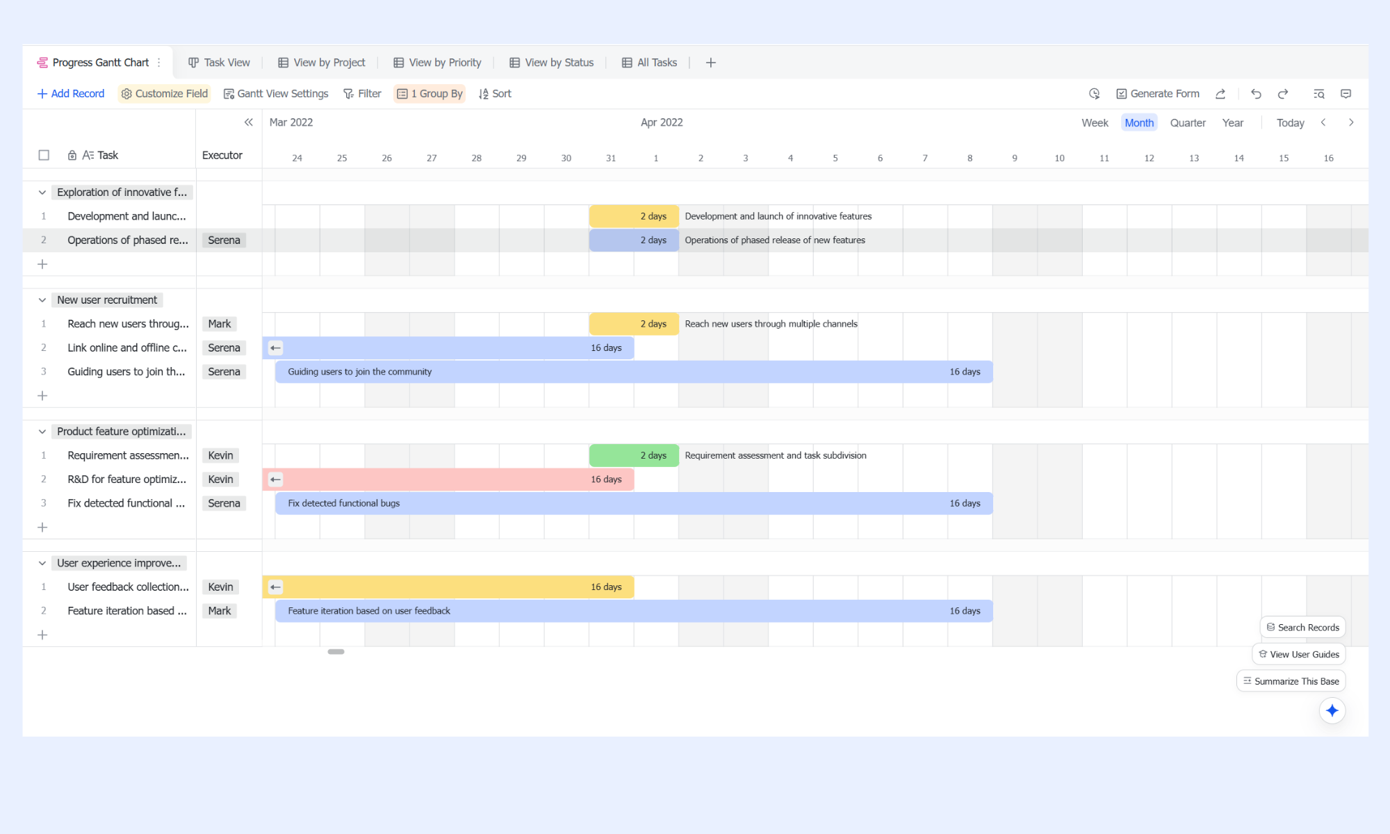Click Add Record
The height and width of the screenshot is (834, 1390).
pos(70,94)
